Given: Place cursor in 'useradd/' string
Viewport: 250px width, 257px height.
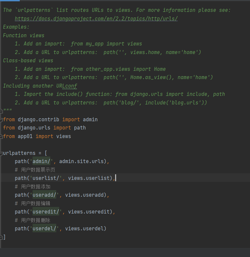Looking at the screenshot, I should (x=44, y=195).
